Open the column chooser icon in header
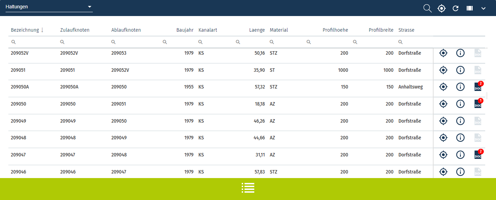This screenshot has height=200, width=496. 469,8
